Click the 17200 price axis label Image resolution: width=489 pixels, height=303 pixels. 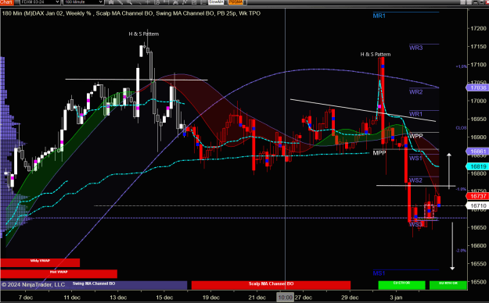pyautogui.click(x=478, y=28)
